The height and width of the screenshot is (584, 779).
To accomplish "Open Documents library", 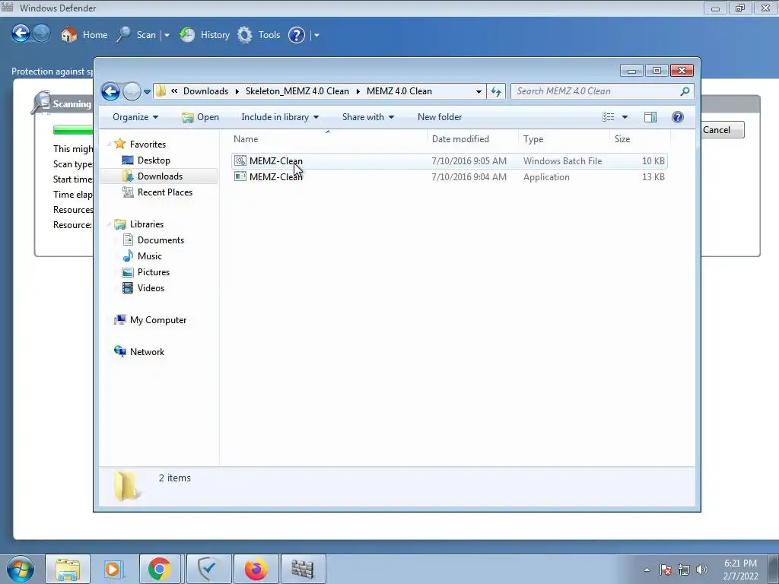I will (161, 240).
